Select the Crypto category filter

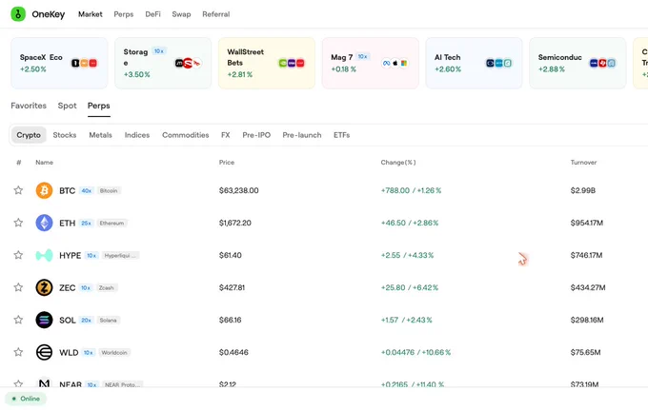[29, 135]
